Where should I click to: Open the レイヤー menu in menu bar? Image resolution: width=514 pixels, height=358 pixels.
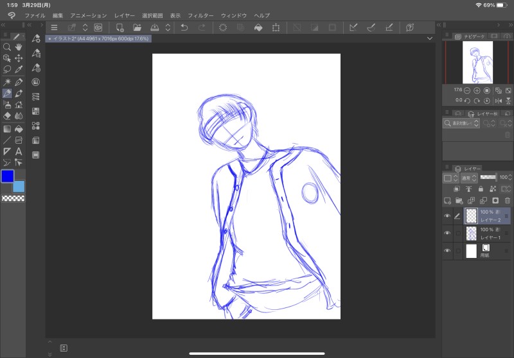(125, 15)
